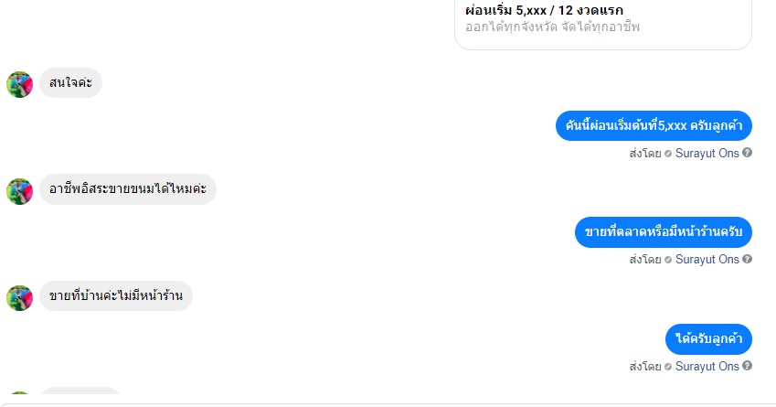Open profile avatar next to "อาชีพอิสระขายขนมได้ไหมค่ะ"

pyautogui.click(x=20, y=192)
